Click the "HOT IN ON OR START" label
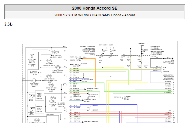The image size is (189, 123). 106,45
